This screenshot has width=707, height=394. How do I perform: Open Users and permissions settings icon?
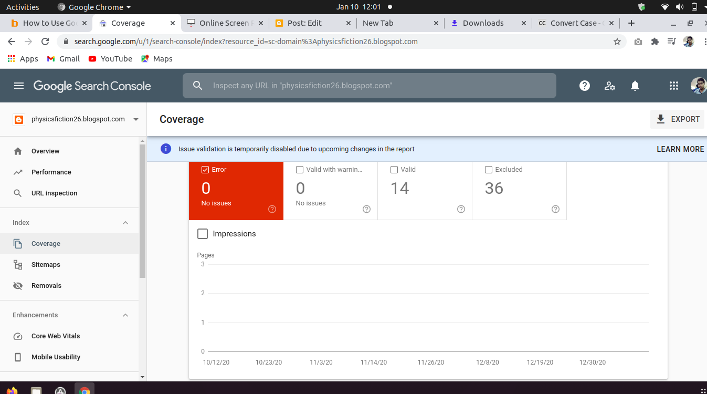[610, 86]
